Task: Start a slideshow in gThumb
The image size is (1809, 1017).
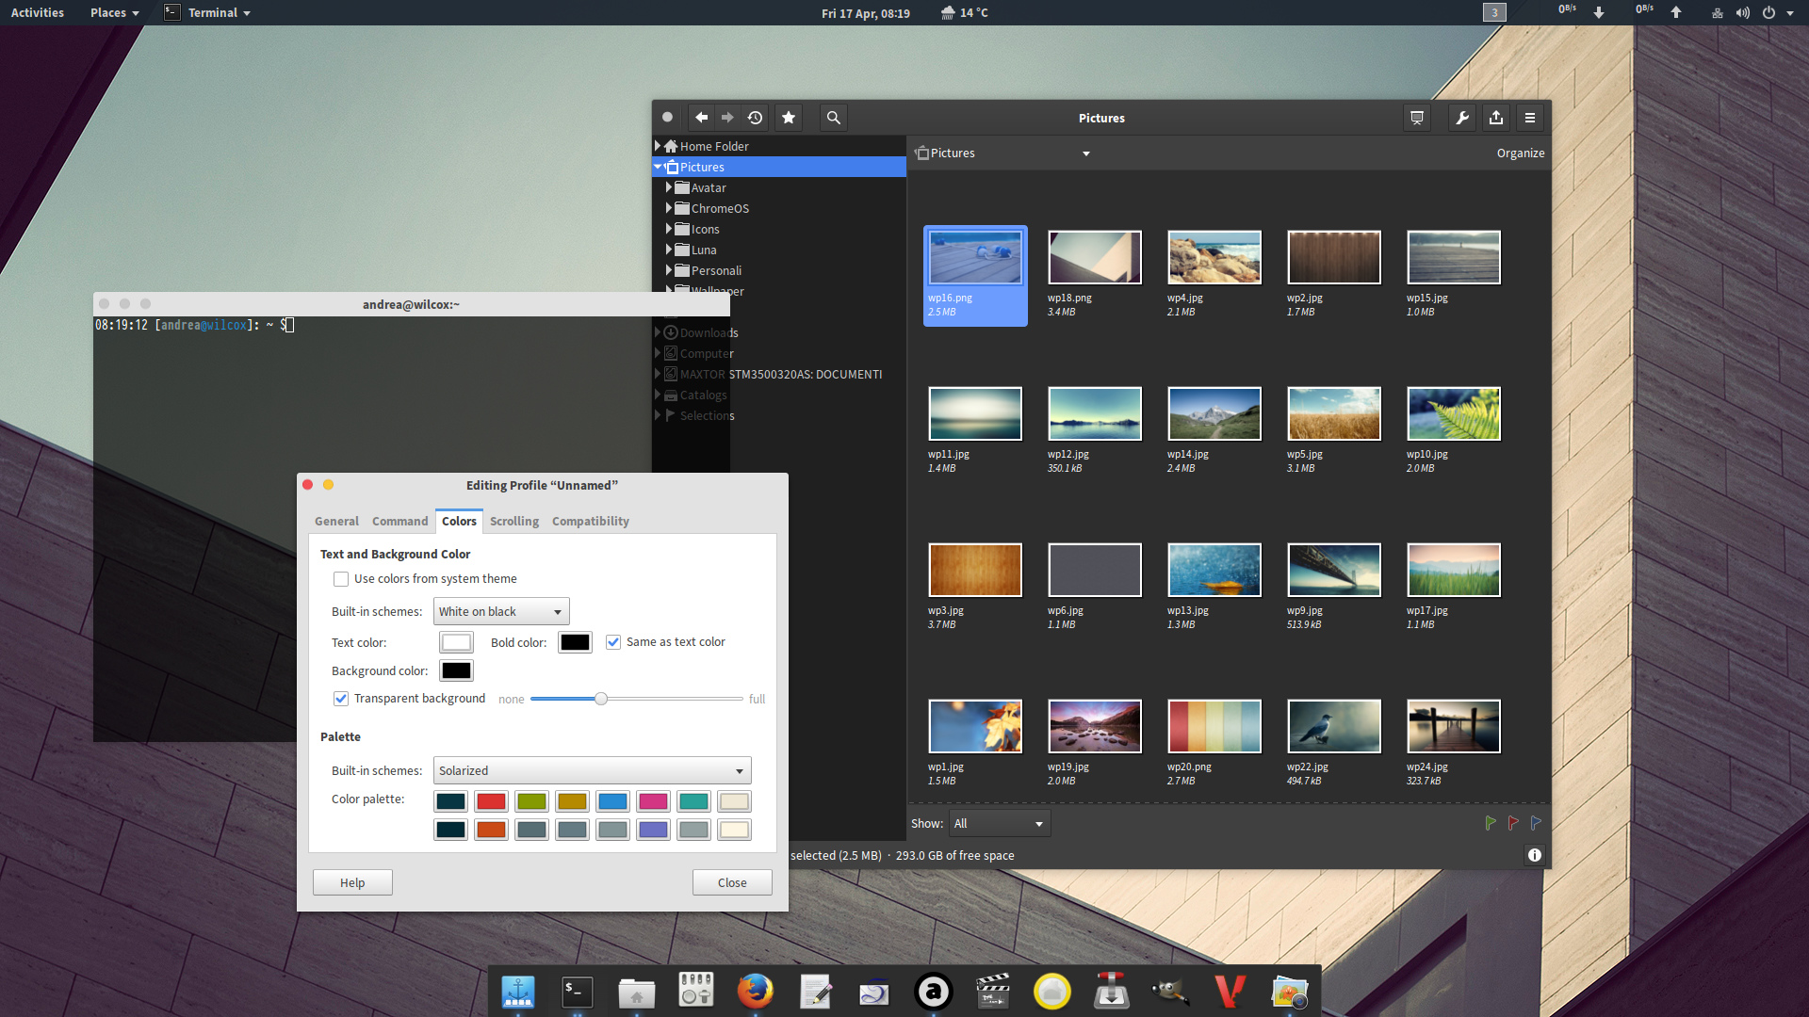Action: (1416, 118)
